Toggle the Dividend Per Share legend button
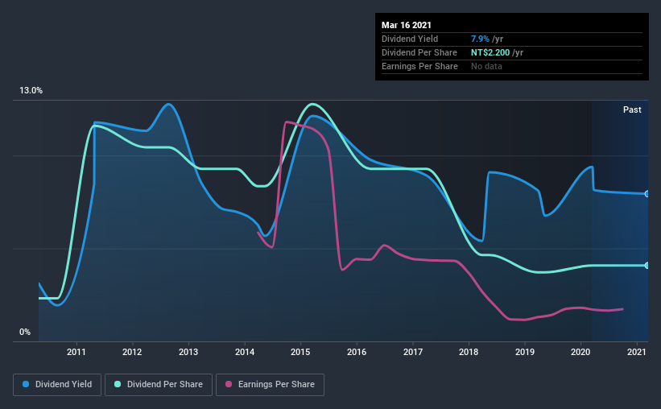Image resolution: width=661 pixels, height=409 pixels. pyautogui.click(x=159, y=385)
